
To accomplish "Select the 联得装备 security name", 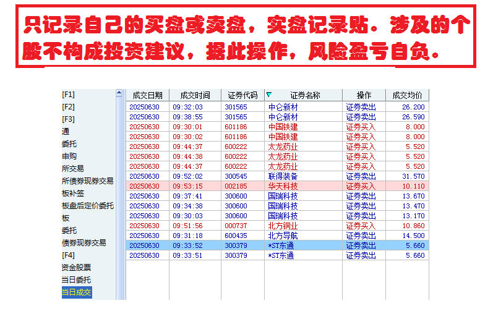I will (283, 176).
